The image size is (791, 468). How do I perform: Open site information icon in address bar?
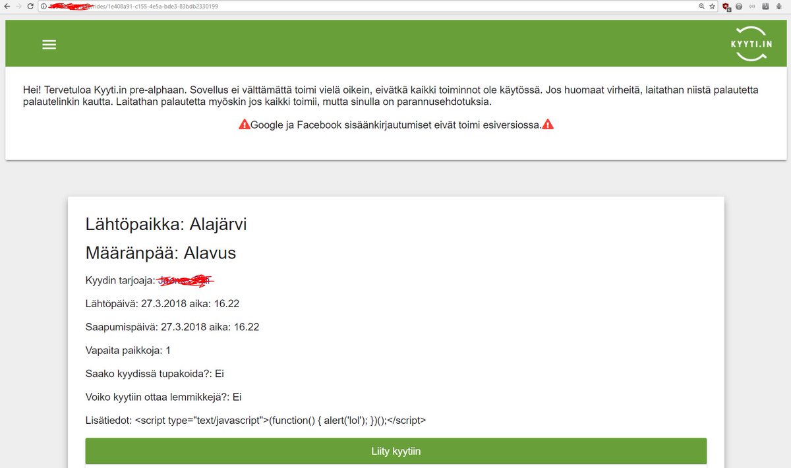[x=43, y=6]
